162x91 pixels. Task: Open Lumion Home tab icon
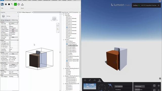coord(85,80)
